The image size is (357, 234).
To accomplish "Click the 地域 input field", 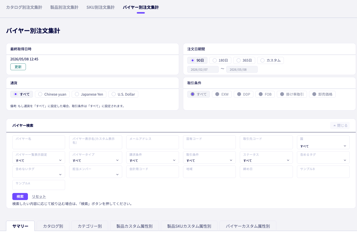I will click(209, 172).
